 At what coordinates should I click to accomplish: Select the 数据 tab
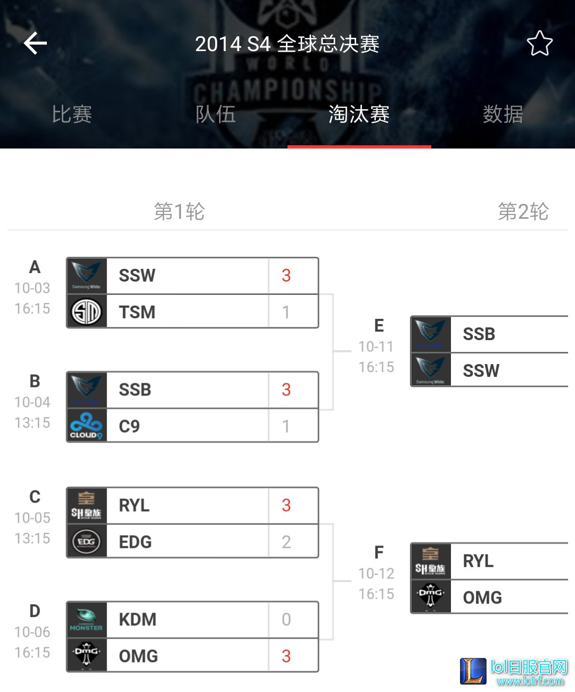[x=503, y=114]
